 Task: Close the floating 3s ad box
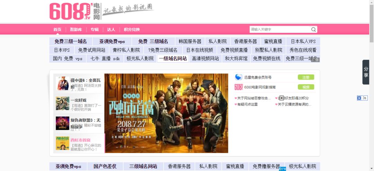point(359,98)
